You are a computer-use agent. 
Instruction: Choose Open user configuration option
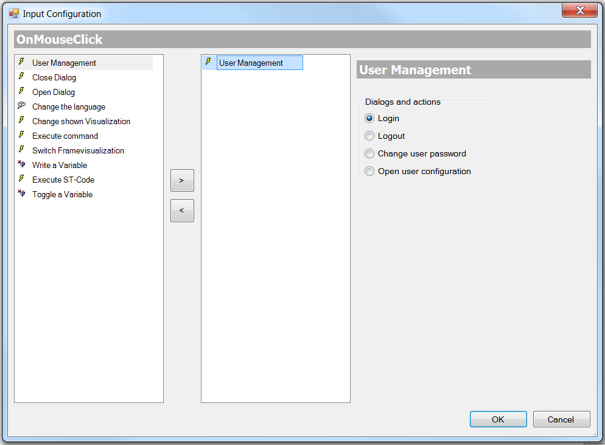pos(369,171)
